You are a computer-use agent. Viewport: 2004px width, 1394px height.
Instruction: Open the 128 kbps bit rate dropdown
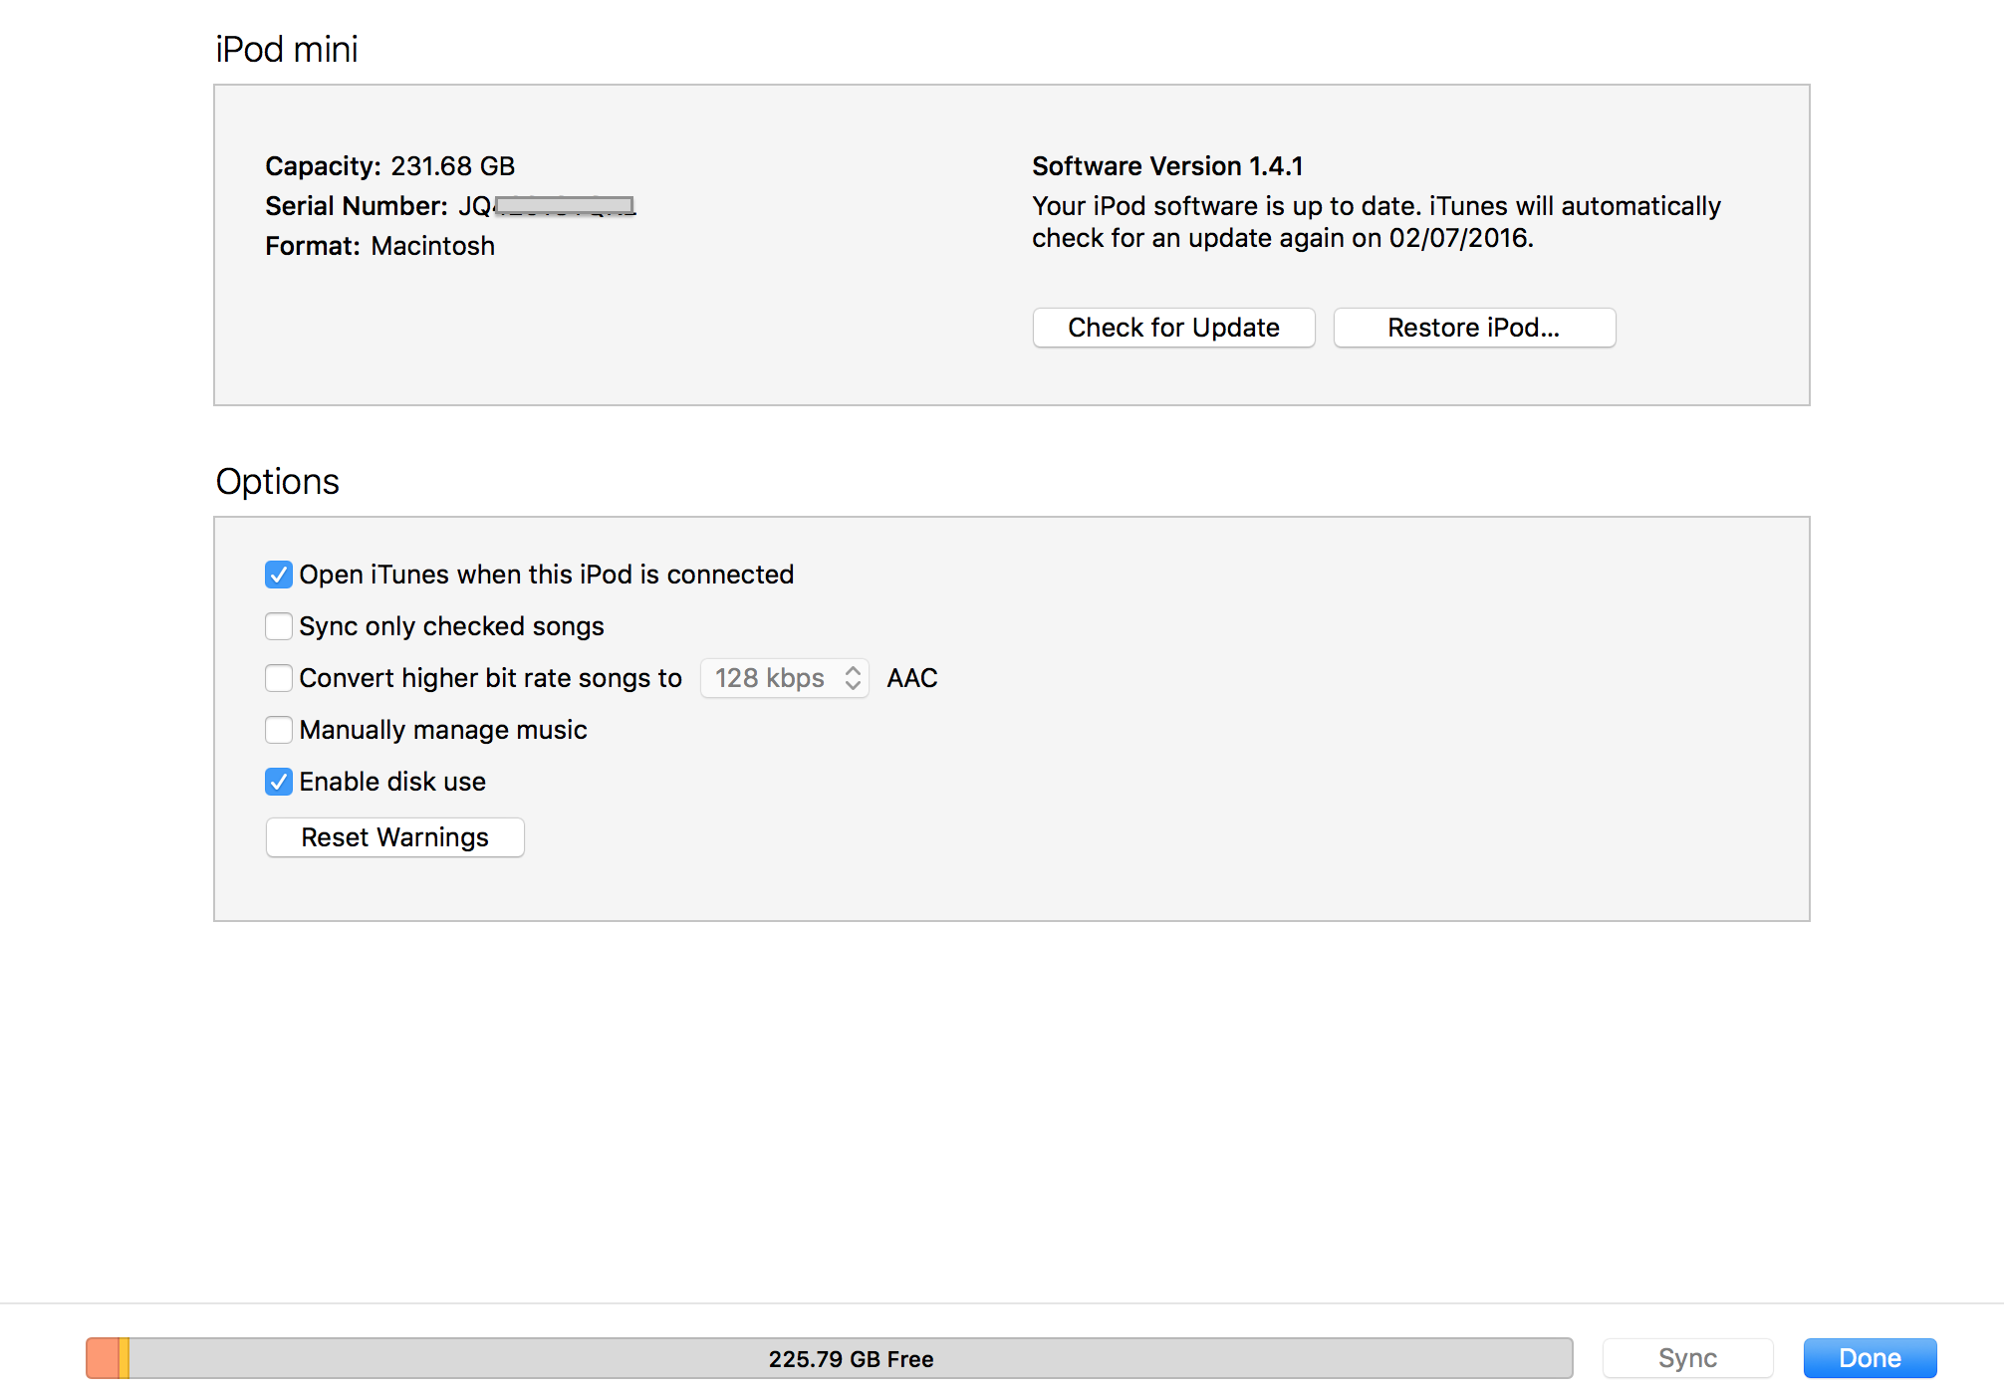(x=784, y=678)
